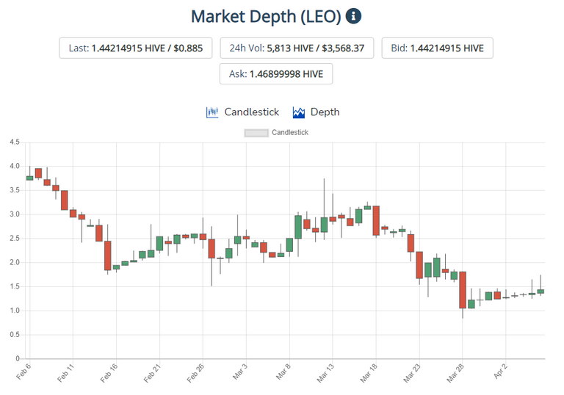Switch to the Candlestick chart tab
The image size is (564, 395).
(x=242, y=112)
